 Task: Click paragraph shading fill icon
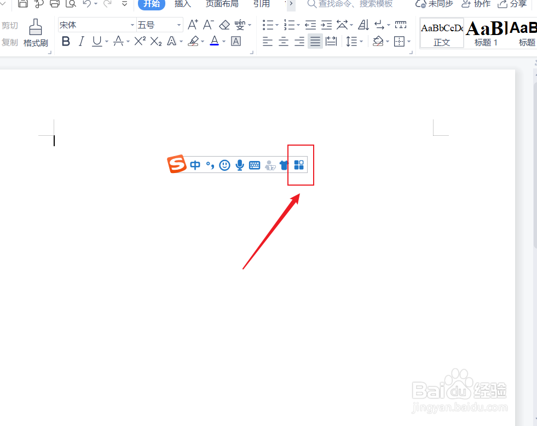tap(378, 42)
